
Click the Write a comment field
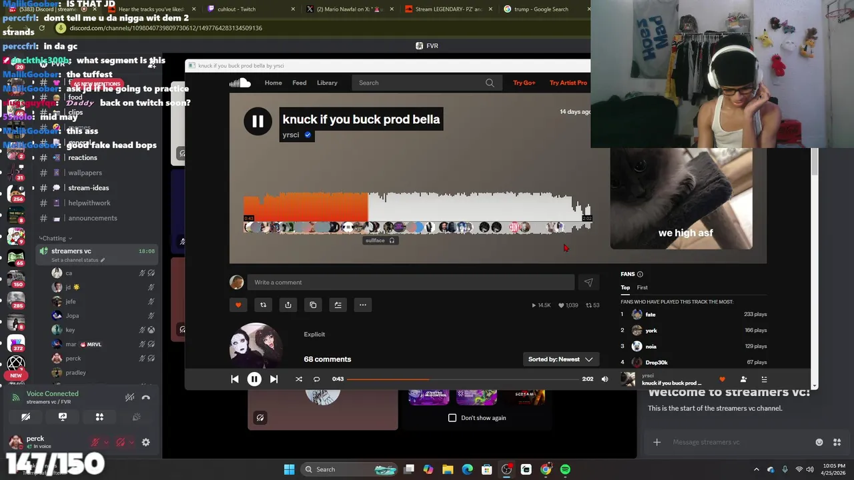click(x=411, y=282)
